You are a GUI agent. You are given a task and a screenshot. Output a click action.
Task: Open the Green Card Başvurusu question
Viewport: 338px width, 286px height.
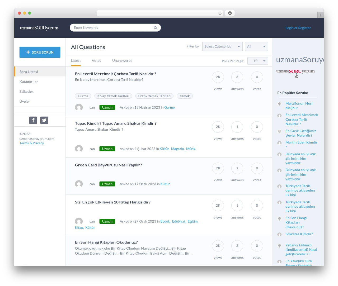108,165
